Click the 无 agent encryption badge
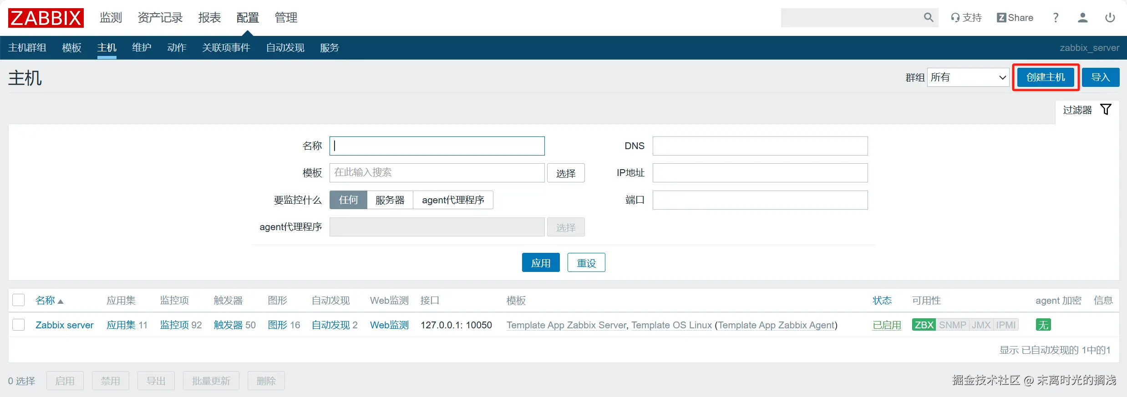Image resolution: width=1127 pixels, height=397 pixels. pyautogui.click(x=1043, y=325)
